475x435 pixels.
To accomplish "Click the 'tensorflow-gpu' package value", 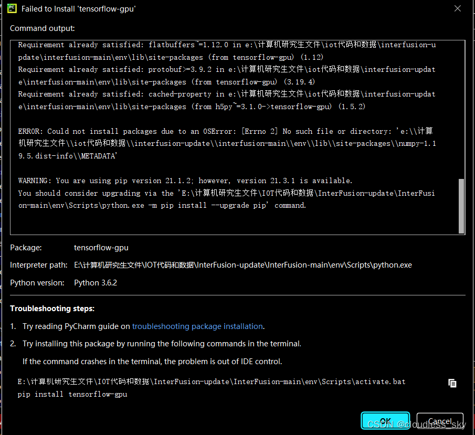I will (101, 248).
